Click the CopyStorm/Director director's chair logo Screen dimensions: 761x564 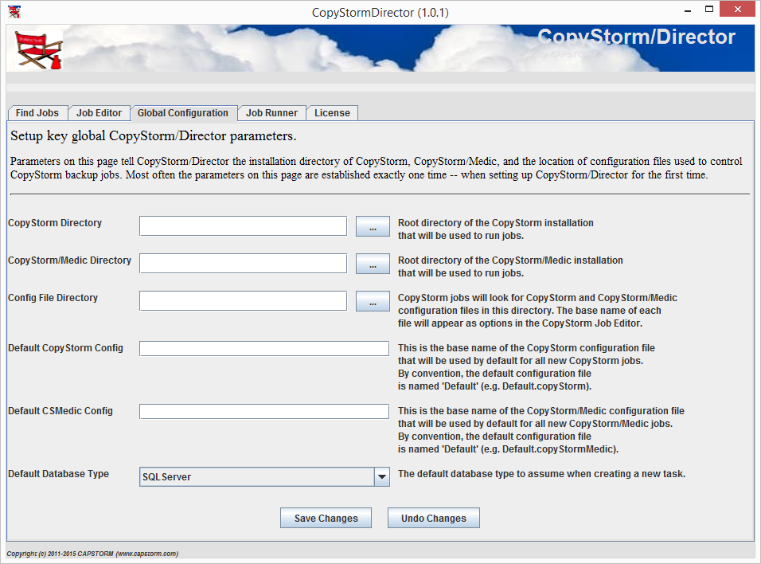point(37,48)
